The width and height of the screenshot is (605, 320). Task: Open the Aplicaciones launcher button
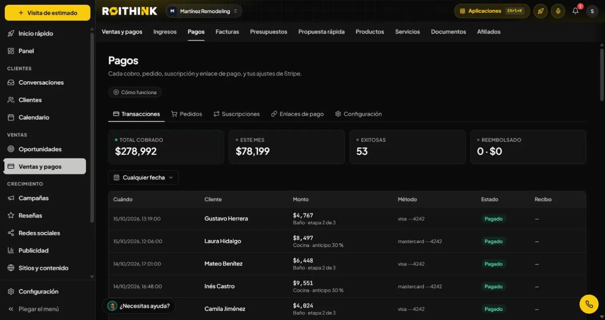coord(492,11)
